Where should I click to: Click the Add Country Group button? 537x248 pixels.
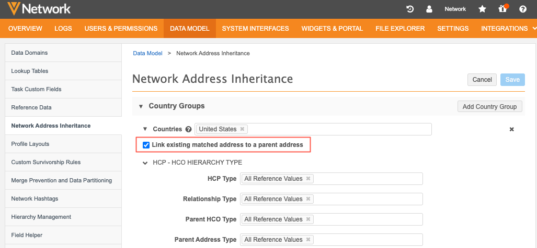[x=489, y=106]
